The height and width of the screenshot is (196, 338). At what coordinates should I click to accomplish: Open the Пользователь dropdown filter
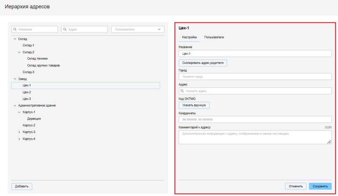[x=137, y=30]
